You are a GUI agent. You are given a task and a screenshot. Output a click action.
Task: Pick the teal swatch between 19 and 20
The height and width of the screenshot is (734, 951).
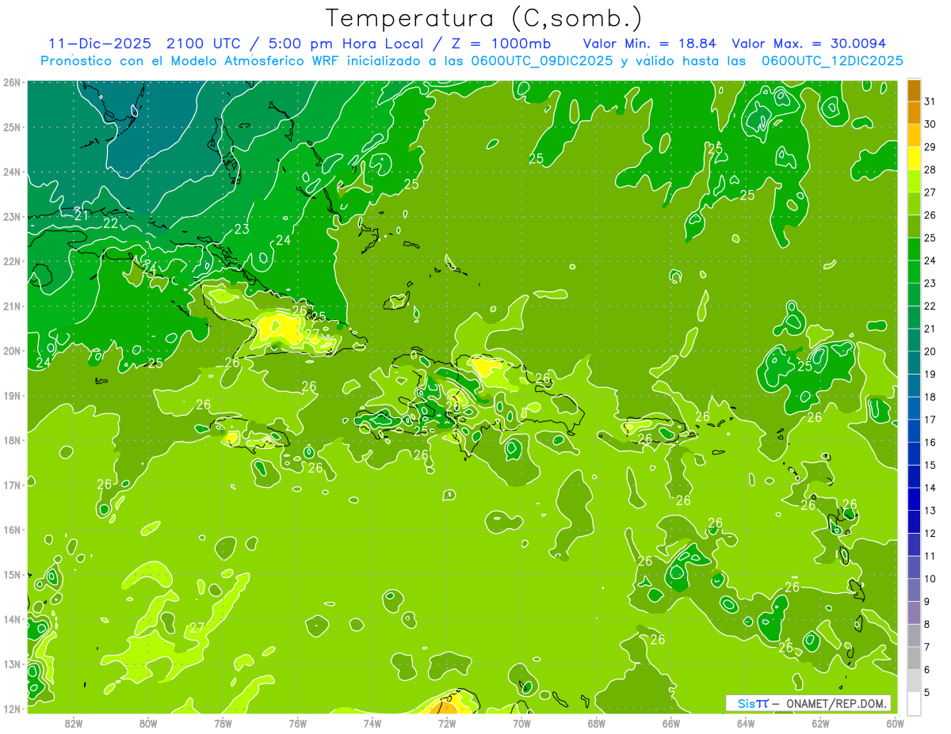point(914,363)
